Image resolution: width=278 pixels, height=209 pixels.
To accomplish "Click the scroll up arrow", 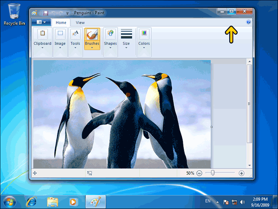I will coord(249,61).
